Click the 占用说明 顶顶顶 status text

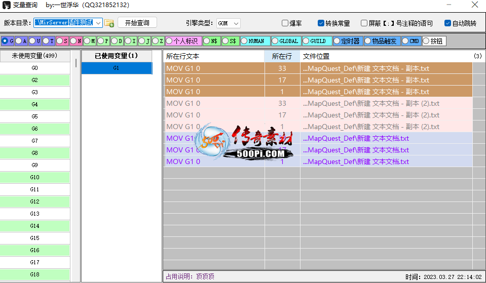(x=190, y=276)
